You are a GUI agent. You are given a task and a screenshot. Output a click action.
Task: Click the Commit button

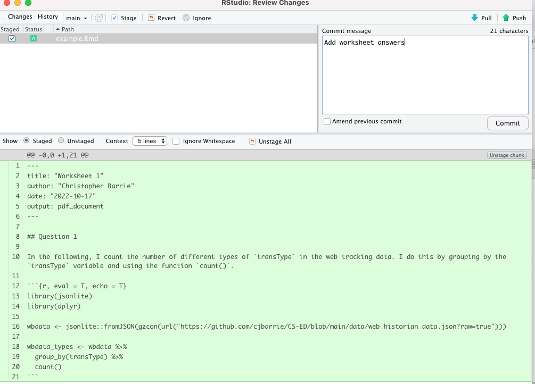[x=507, y=123]
